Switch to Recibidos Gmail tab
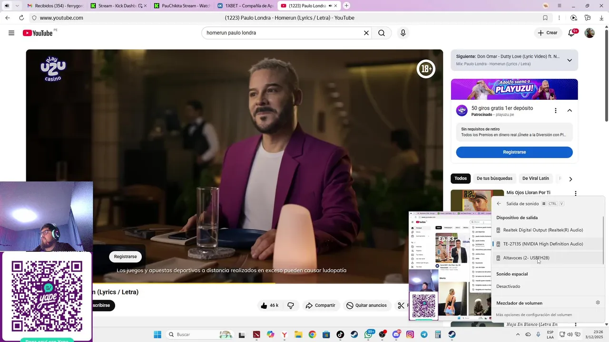Viewport: 609px width, 342px height. pyautogui.click(x=54, y=6)
